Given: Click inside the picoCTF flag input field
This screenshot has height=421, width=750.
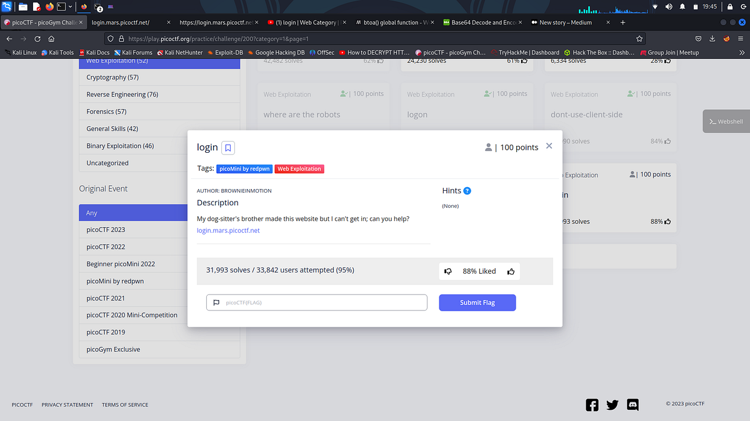Looking at the screenshot, I should click(316, 302).
